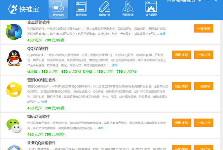The height and width of the screenshot is (150, 223).
Task: Select the 企业QQ营销软件 title
Action: 42,143
